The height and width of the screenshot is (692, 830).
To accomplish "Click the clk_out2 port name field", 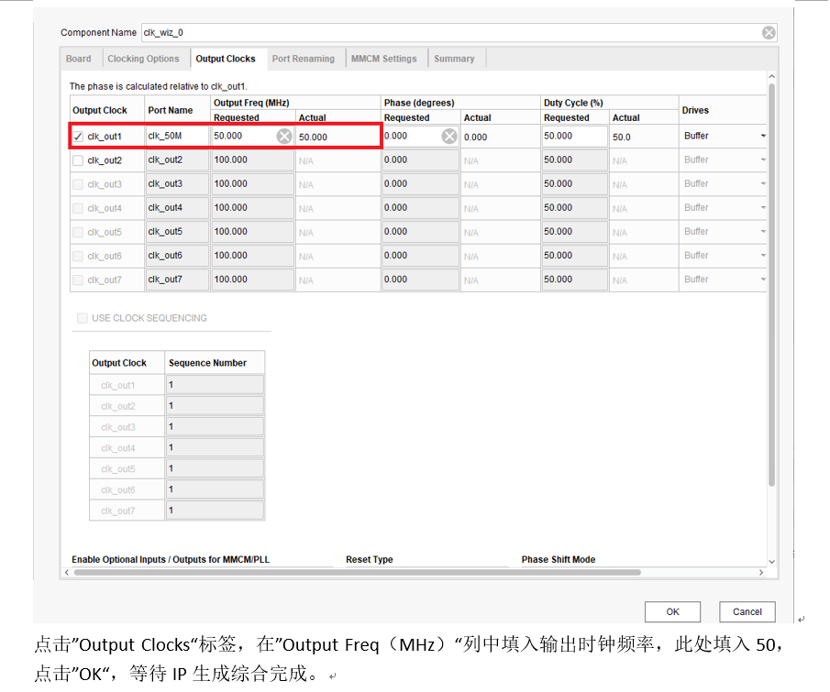I will tap(177, 159).
